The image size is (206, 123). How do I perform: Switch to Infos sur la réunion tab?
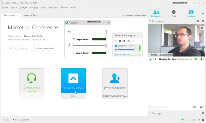(31, 15)
